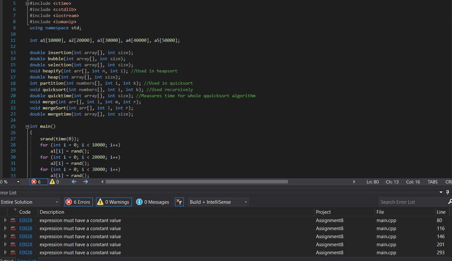Toggle the 6 Errors filter
Viewport: 452px width, 261px height.
coord(78,202)
